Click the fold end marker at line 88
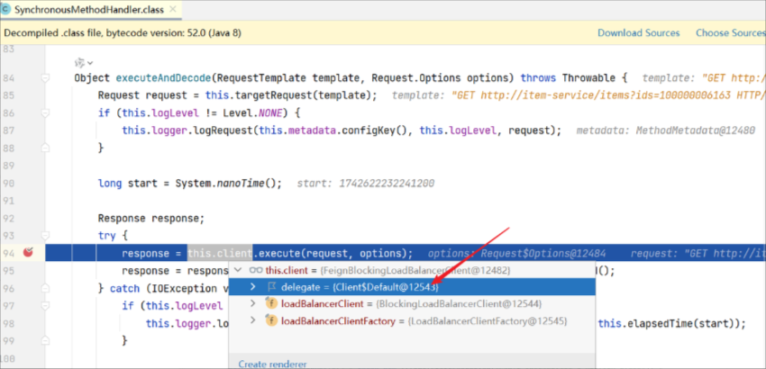The width and height of the screenshot is (766, 369). pos(45,148)
